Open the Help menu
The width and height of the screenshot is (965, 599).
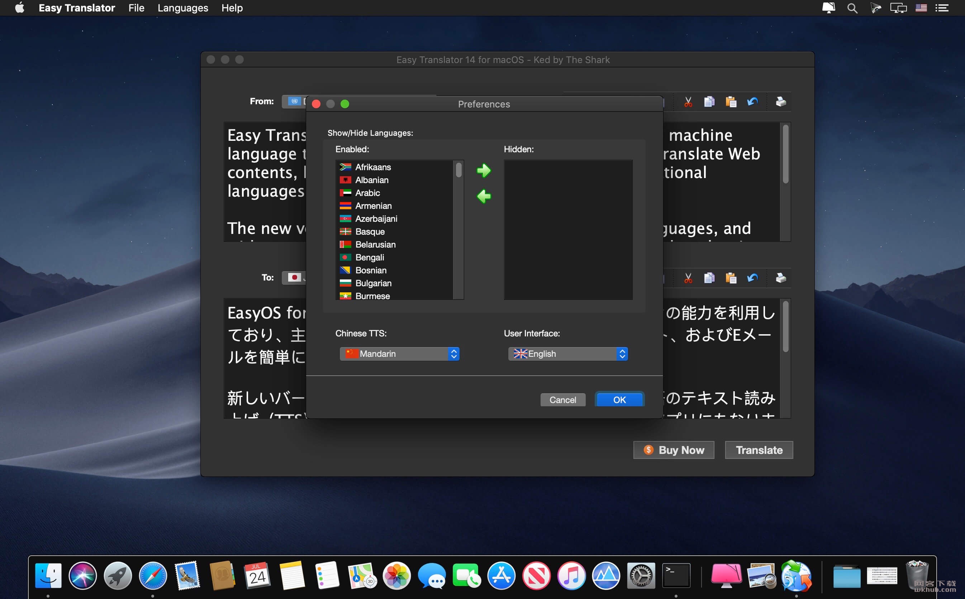tap(232, 8)
